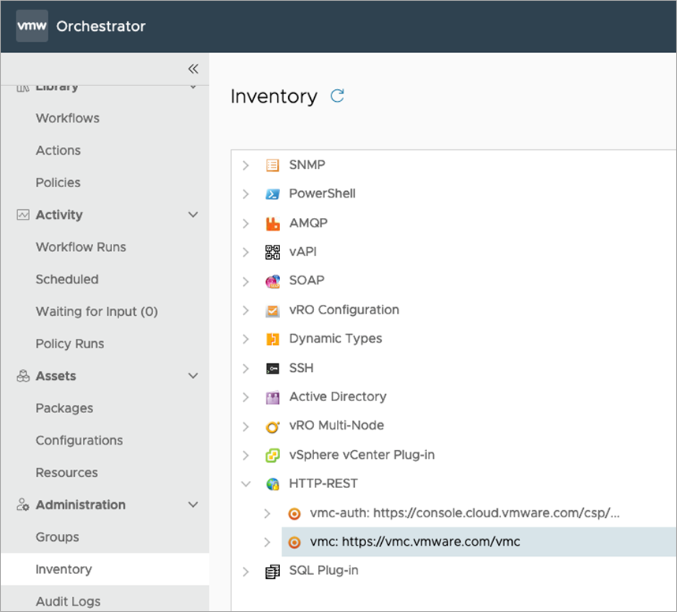Screen dimensions: 677x612
Task: Expand the vmc-auth host entry
Action: (x=267, y=513)
